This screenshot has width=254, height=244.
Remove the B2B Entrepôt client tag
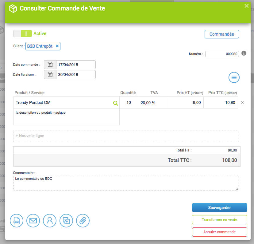57,46
